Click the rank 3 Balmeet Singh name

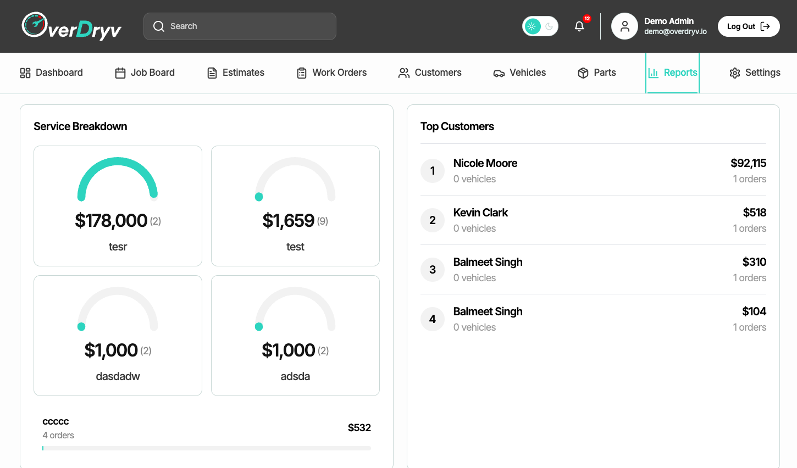[x=488, y=262]
